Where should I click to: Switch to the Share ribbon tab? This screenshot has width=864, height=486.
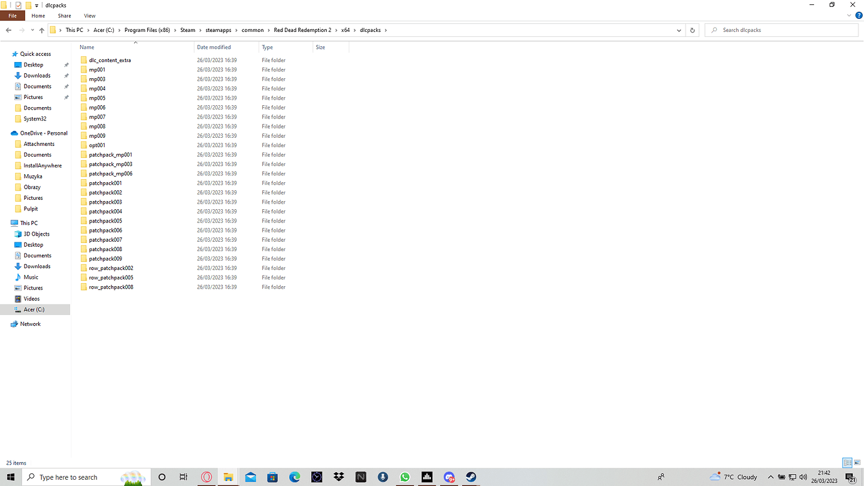[64, 16]
